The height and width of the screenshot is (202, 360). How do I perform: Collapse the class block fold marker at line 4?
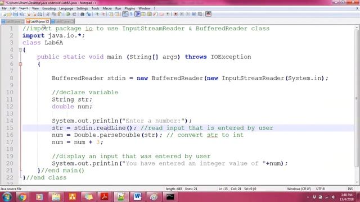[x=20, y=50]
